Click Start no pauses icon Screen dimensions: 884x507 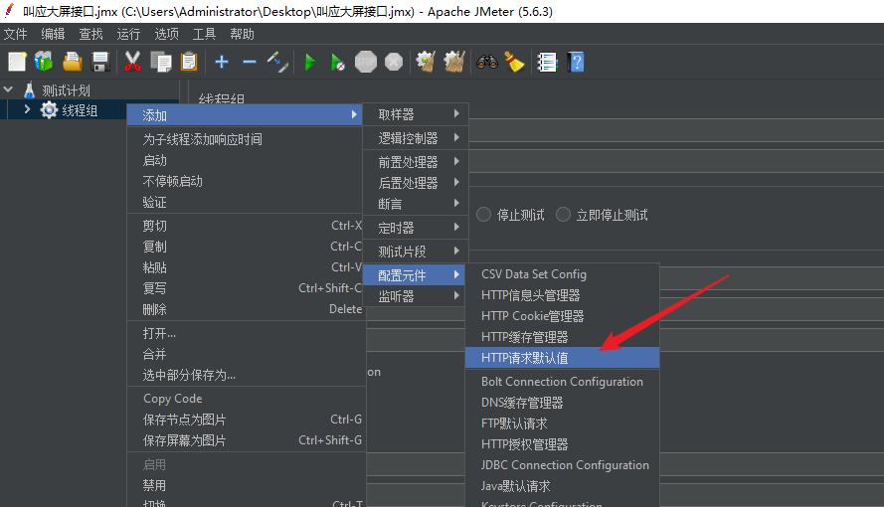point(338,62)
